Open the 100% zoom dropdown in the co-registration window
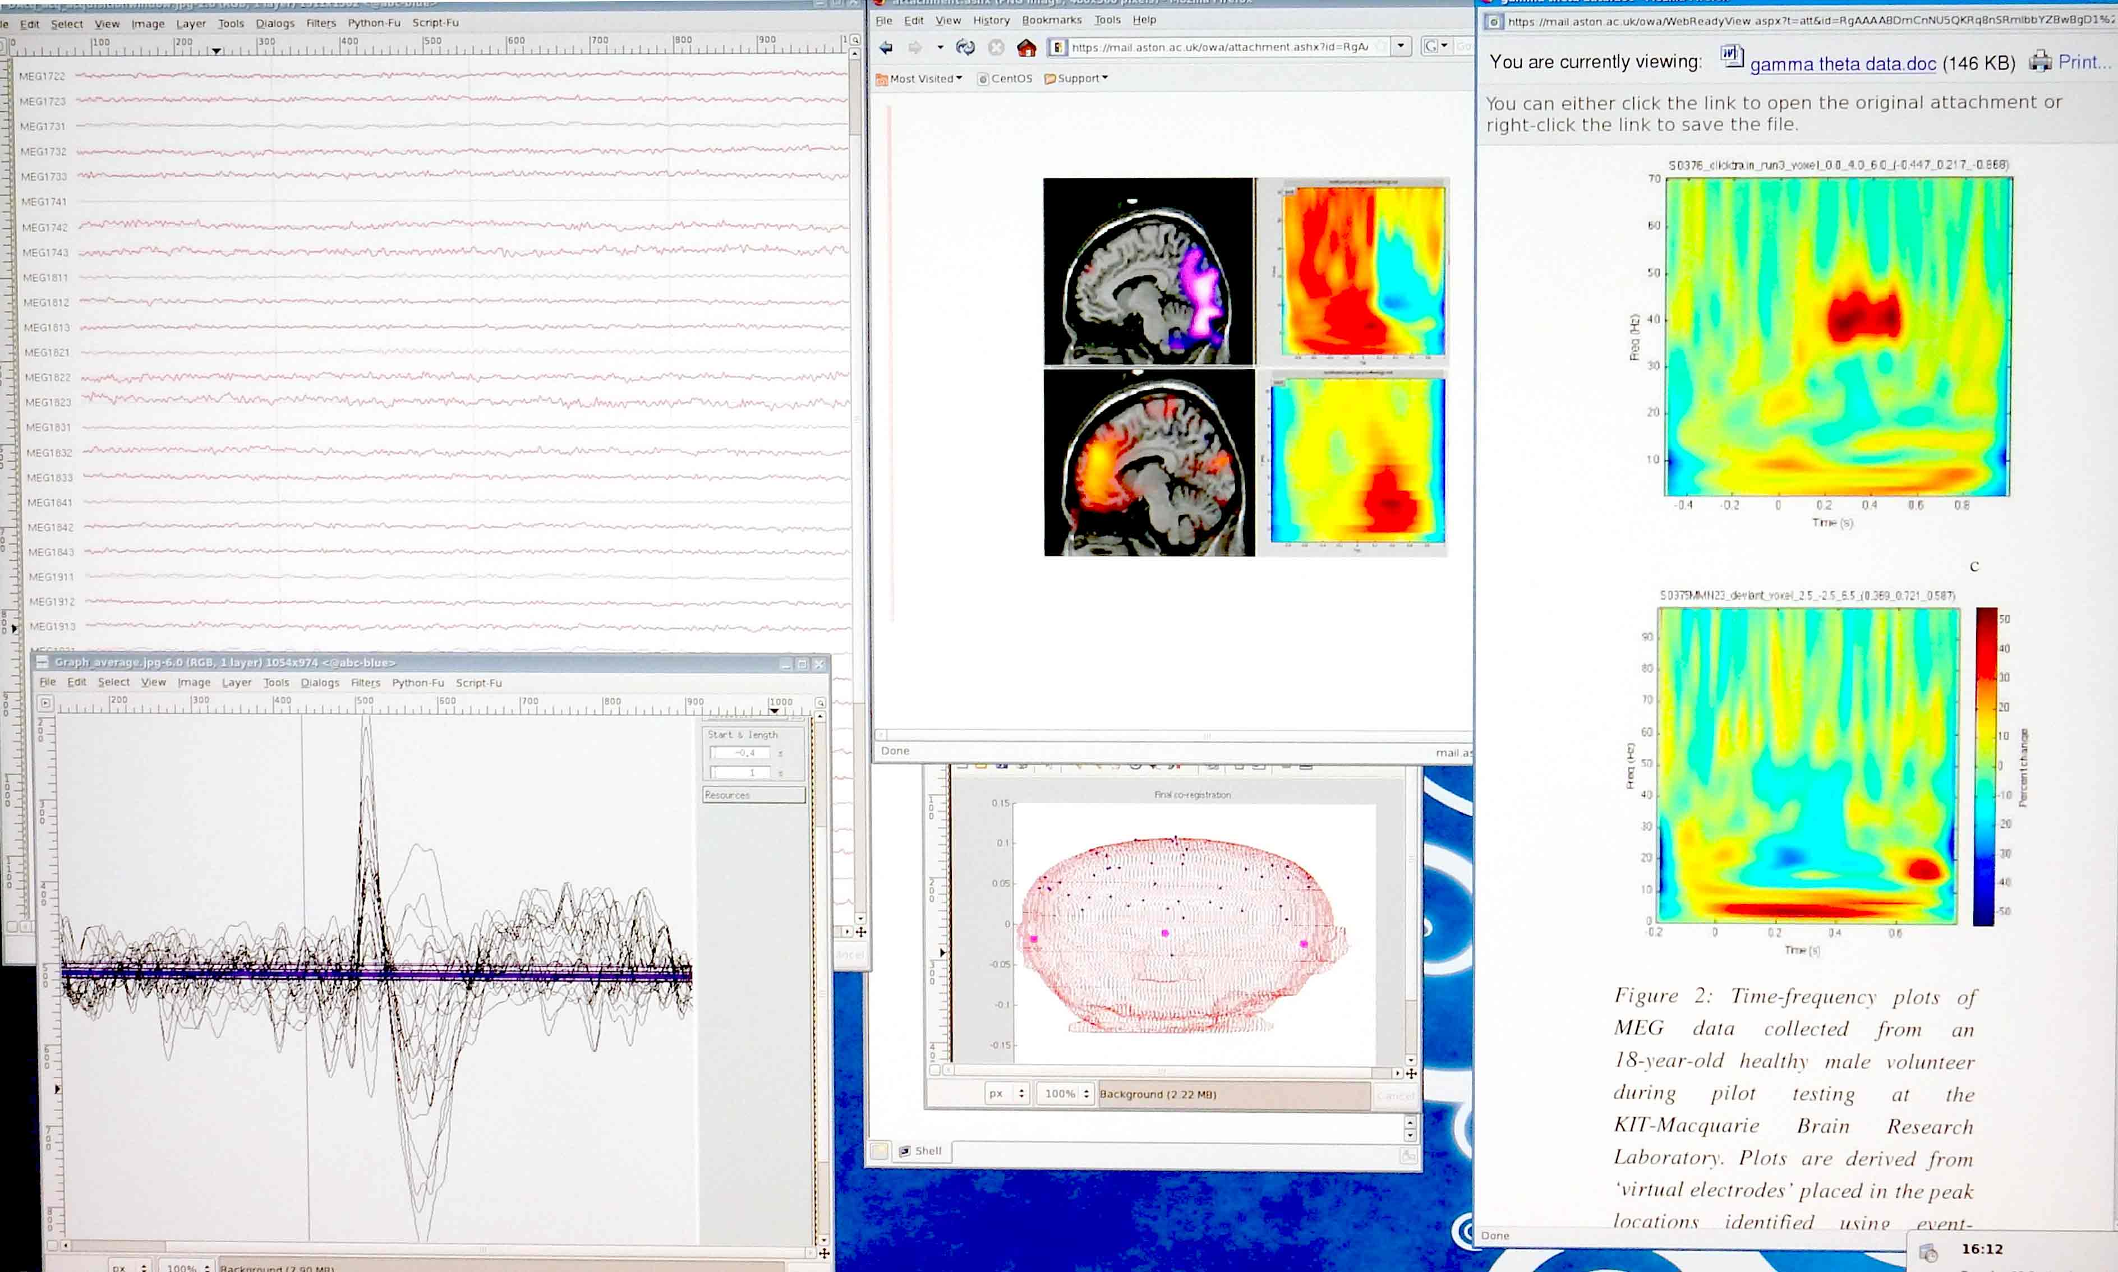This screenshot has height=1272, width=2118. (x=1066, y=1094)
